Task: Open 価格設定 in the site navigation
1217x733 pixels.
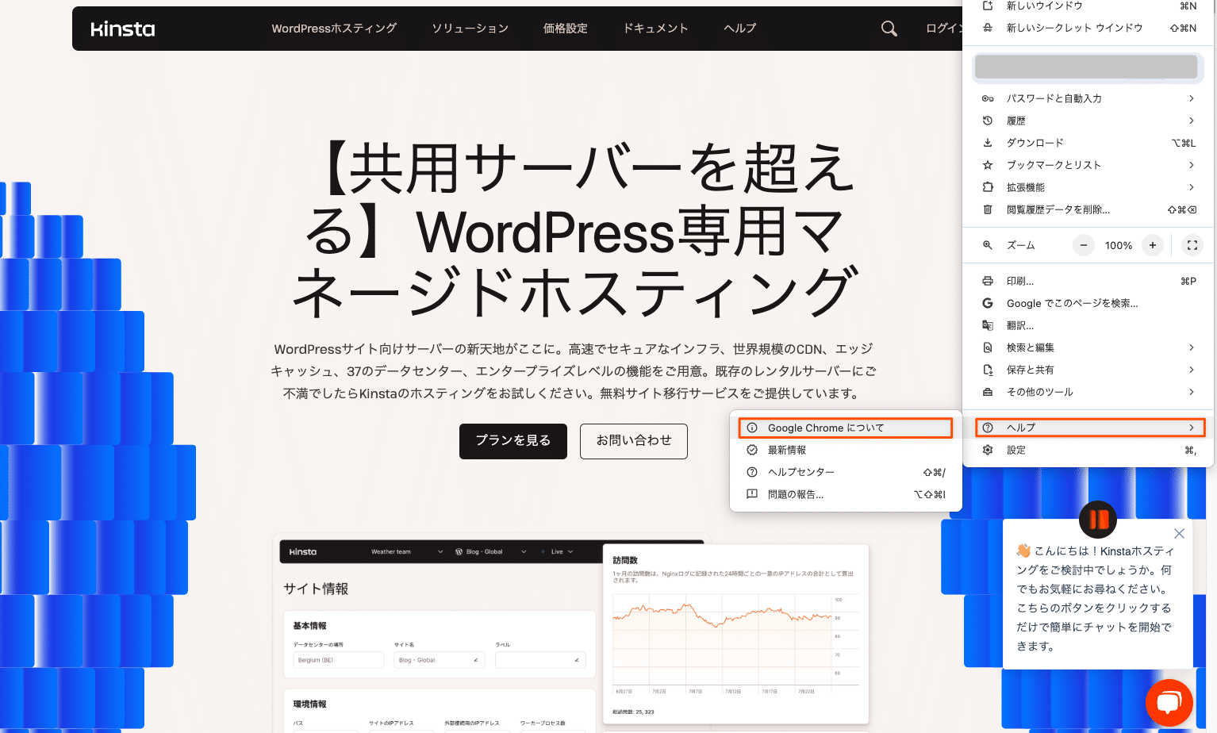Action: pyautogui.click(x=565, y=28)
